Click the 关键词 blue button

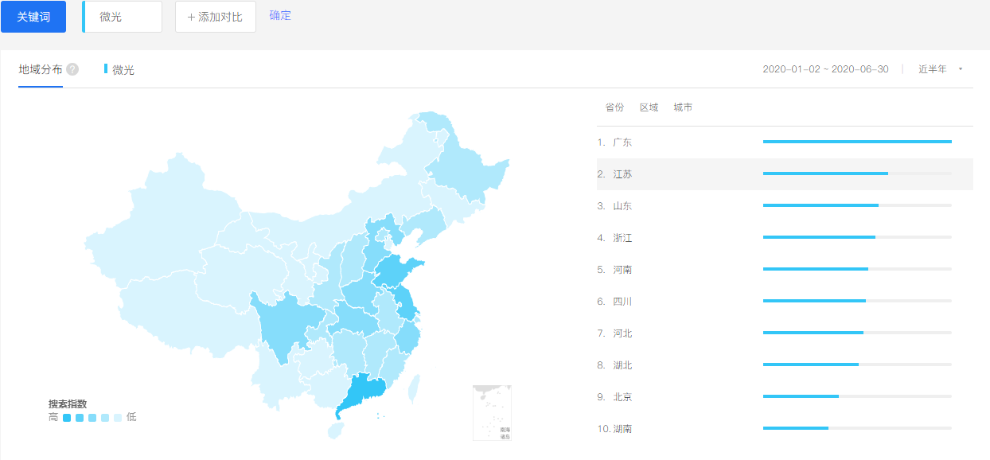tap(33, 17)
